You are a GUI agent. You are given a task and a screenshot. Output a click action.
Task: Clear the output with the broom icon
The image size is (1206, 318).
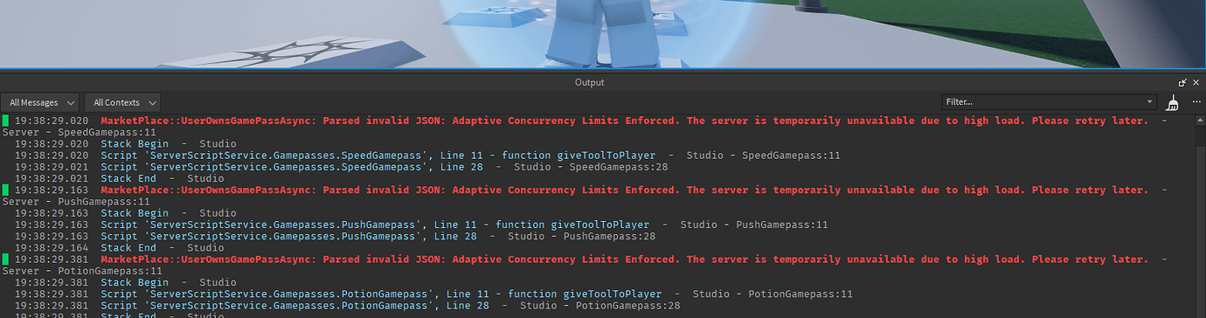pos(1173,102)
